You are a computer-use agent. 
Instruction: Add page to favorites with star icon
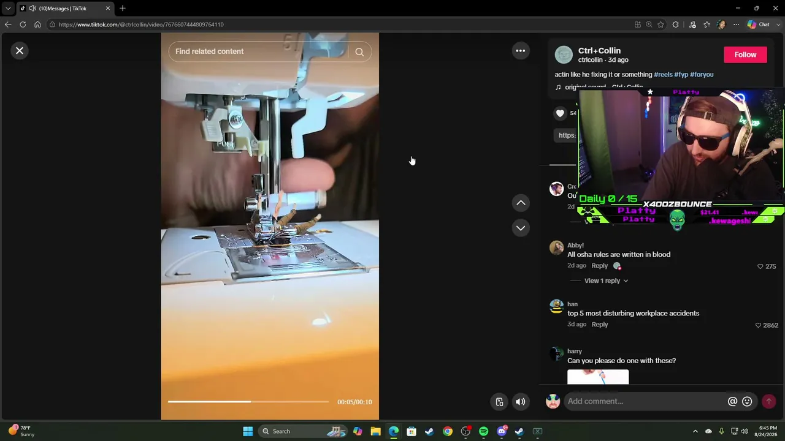[661, 24]
